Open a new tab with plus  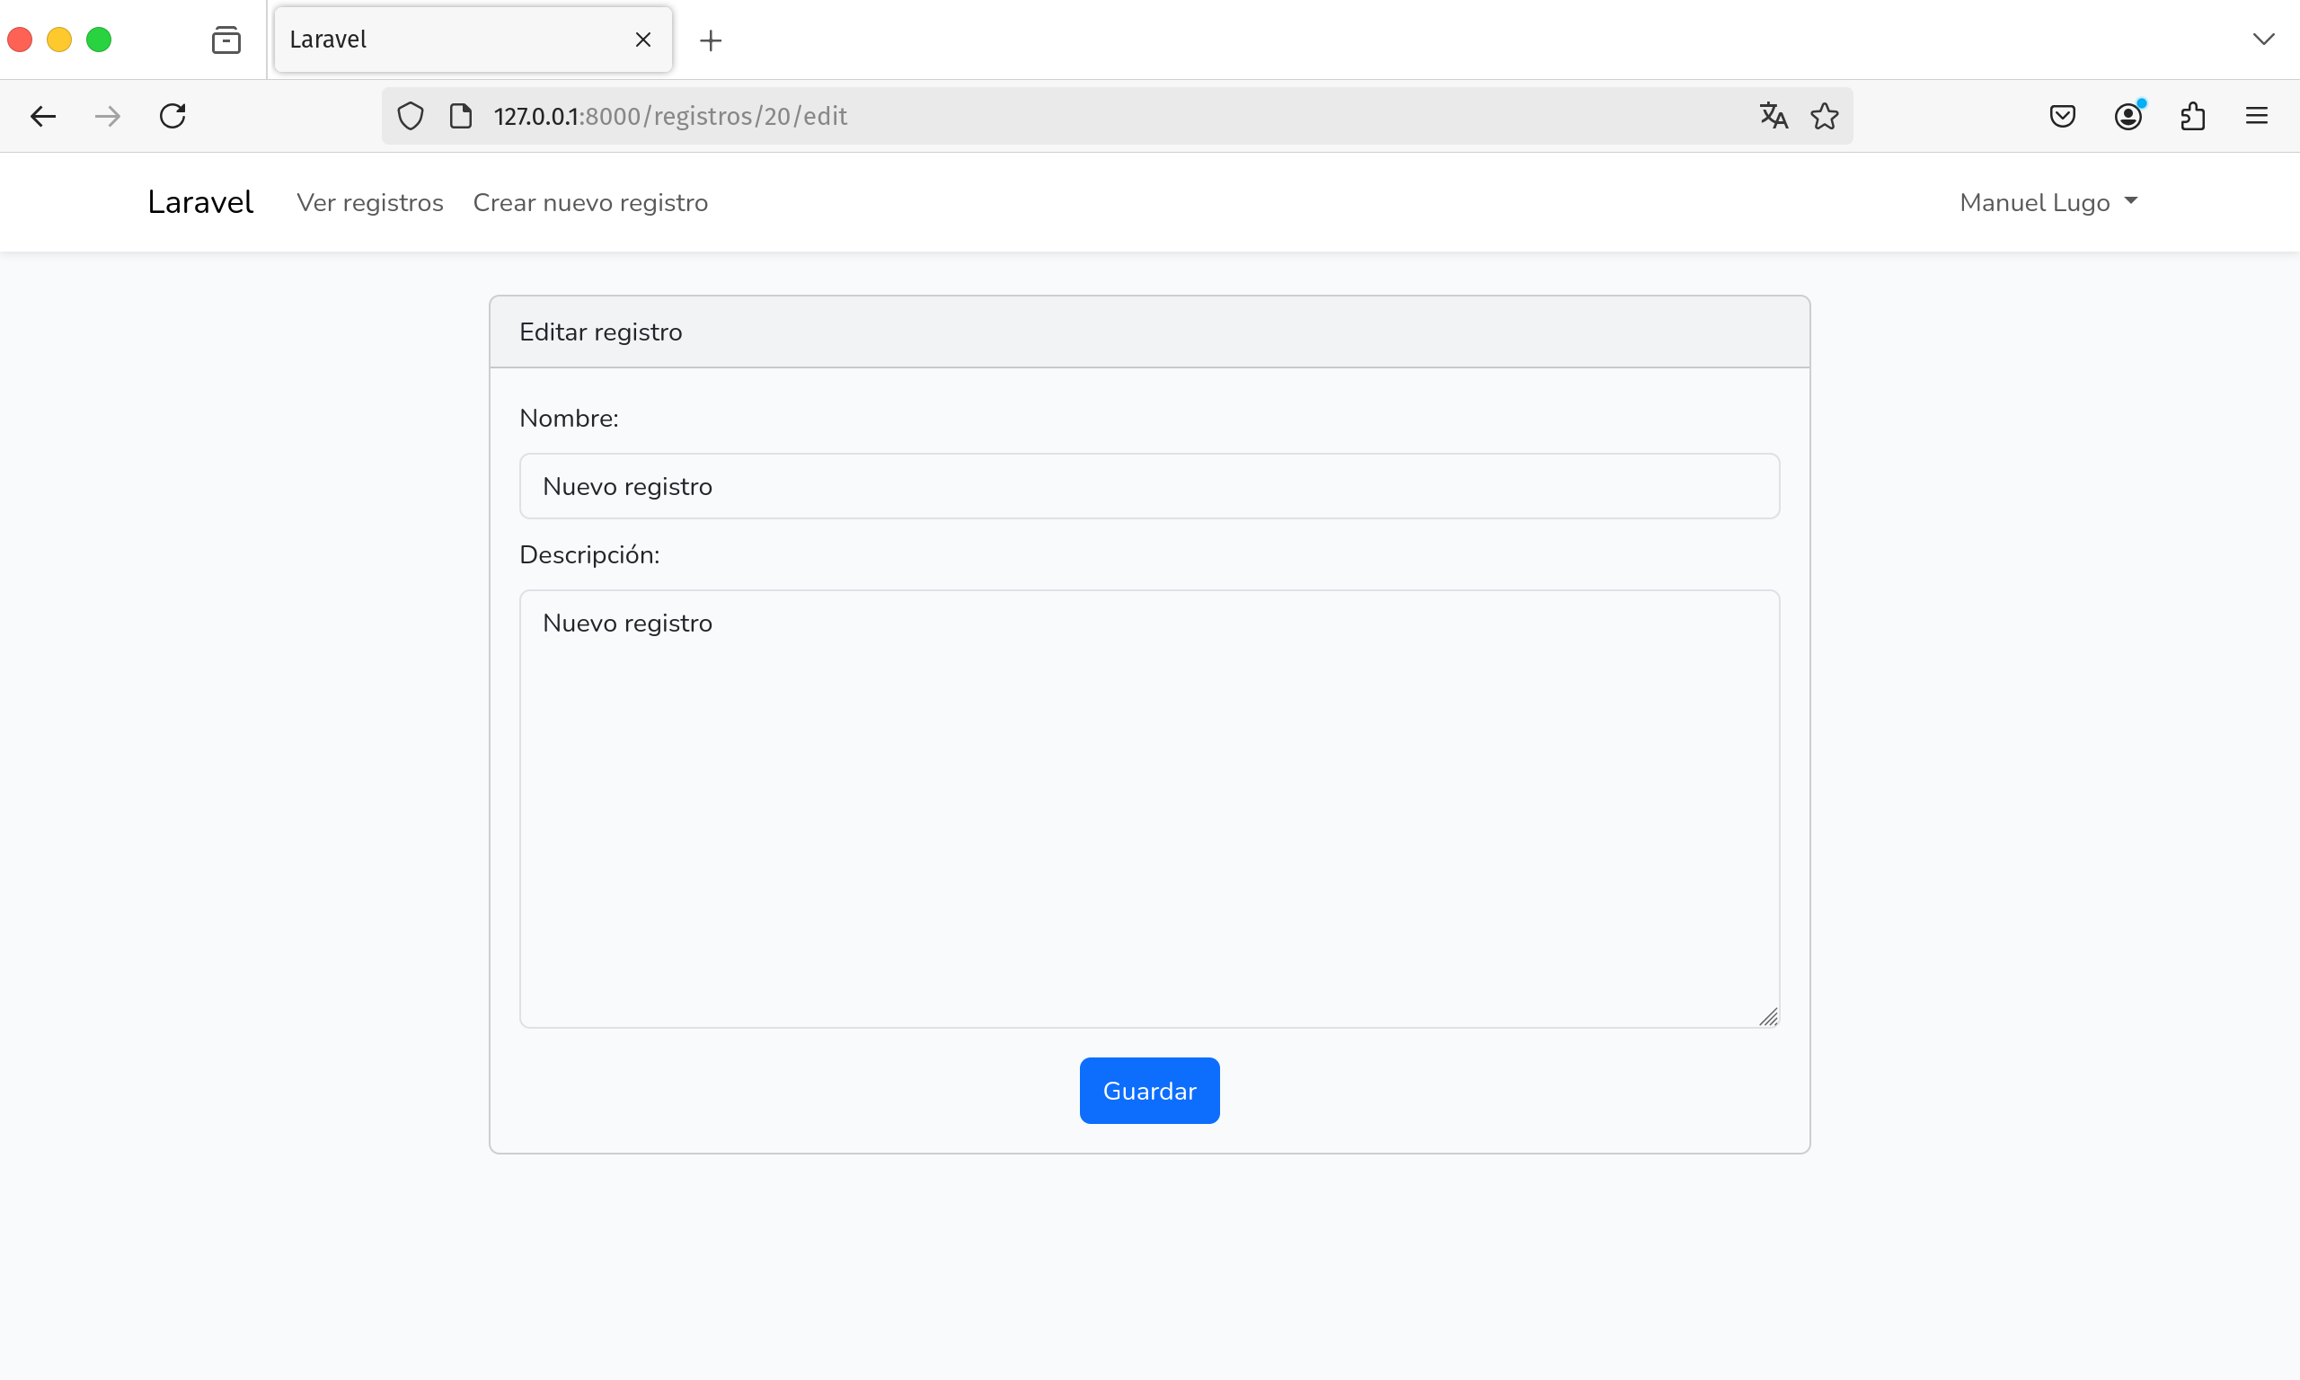(711, 40)
